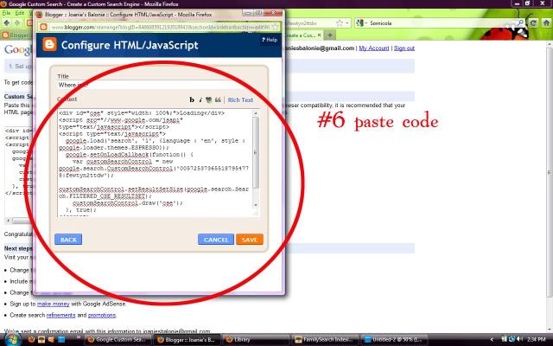Click main page vertical scrollbar up arrow
The image size is (553, 346).
coord(550,46)
